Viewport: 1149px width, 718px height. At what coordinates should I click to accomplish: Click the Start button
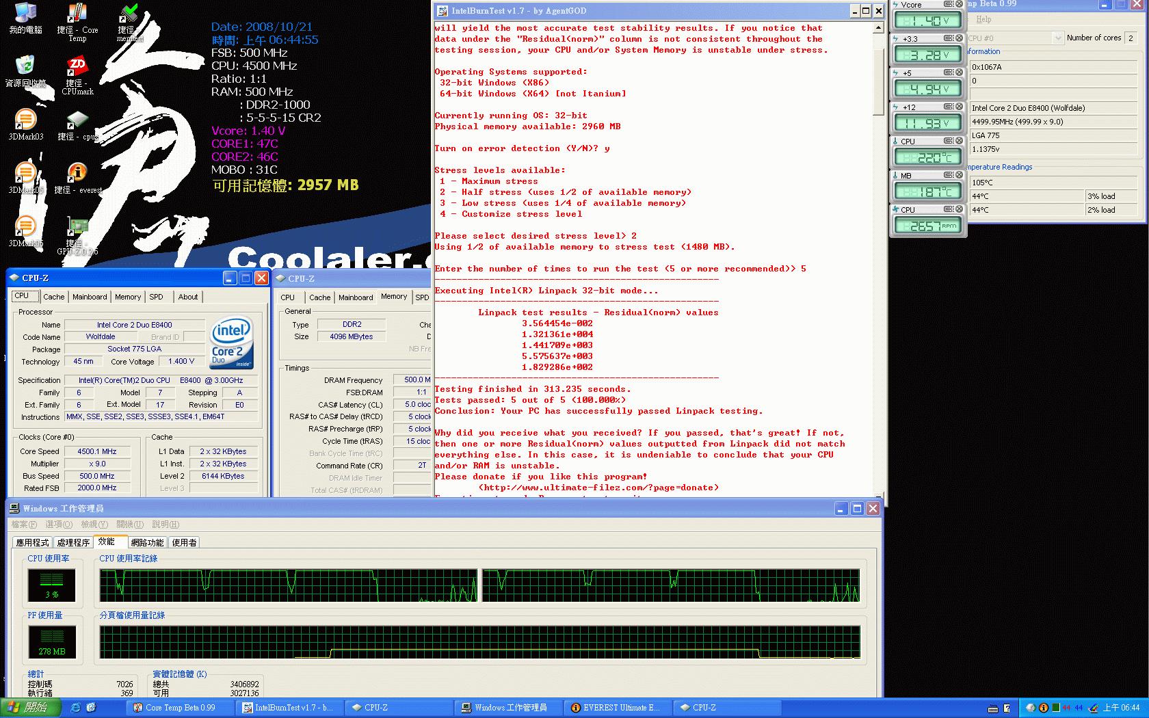31,708
